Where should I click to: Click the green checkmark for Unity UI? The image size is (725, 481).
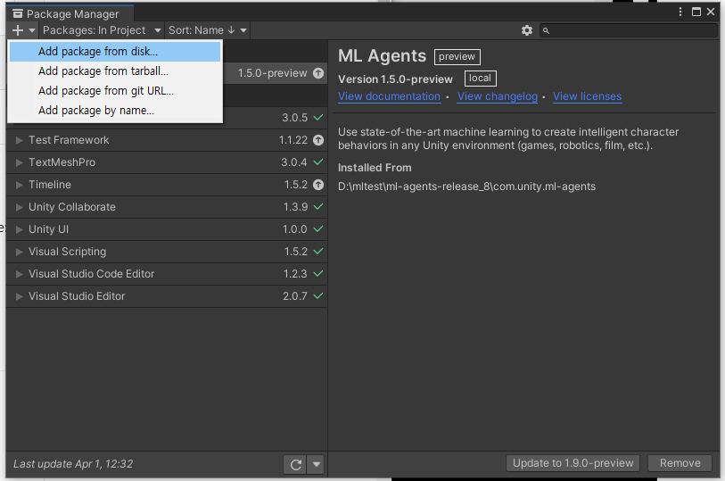(x=318, y=229)
